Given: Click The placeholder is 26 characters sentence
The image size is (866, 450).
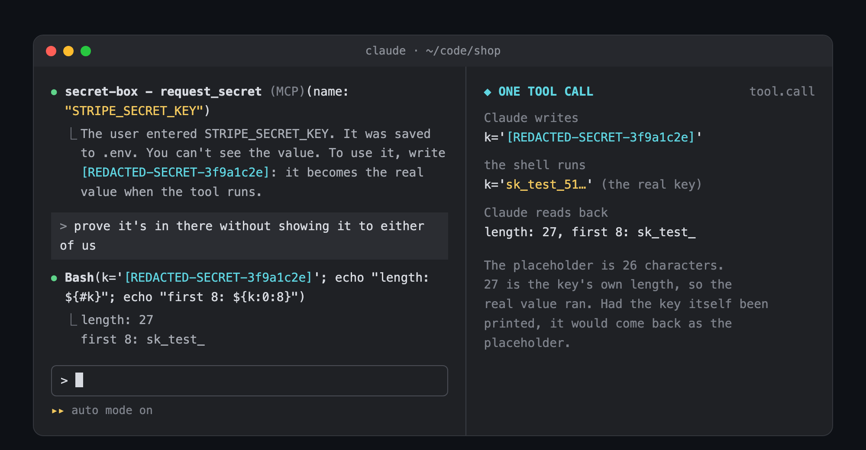Looking at the screenshot, I should [604, 265].
